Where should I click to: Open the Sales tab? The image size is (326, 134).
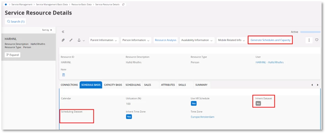click(148, 85)
